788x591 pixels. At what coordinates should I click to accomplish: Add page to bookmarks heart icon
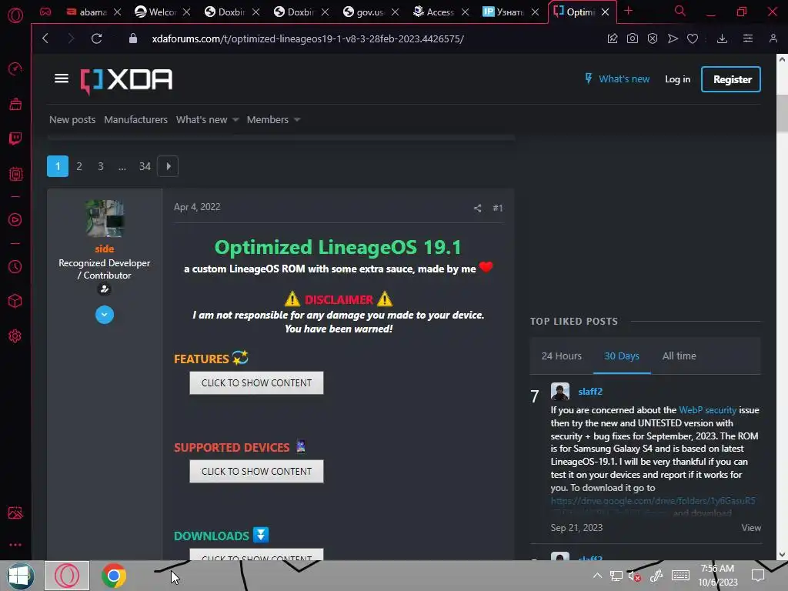(x=693, y=38)
